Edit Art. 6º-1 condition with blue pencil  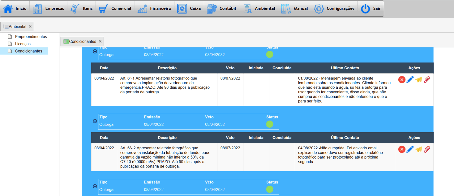point(410,80)
